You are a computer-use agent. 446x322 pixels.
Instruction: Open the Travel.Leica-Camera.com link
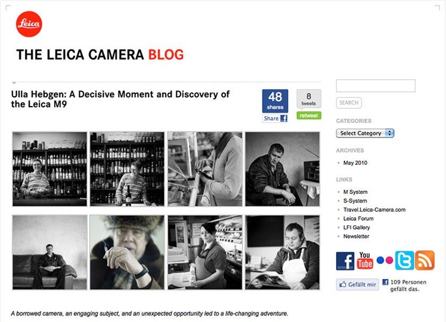coord(374,210)
